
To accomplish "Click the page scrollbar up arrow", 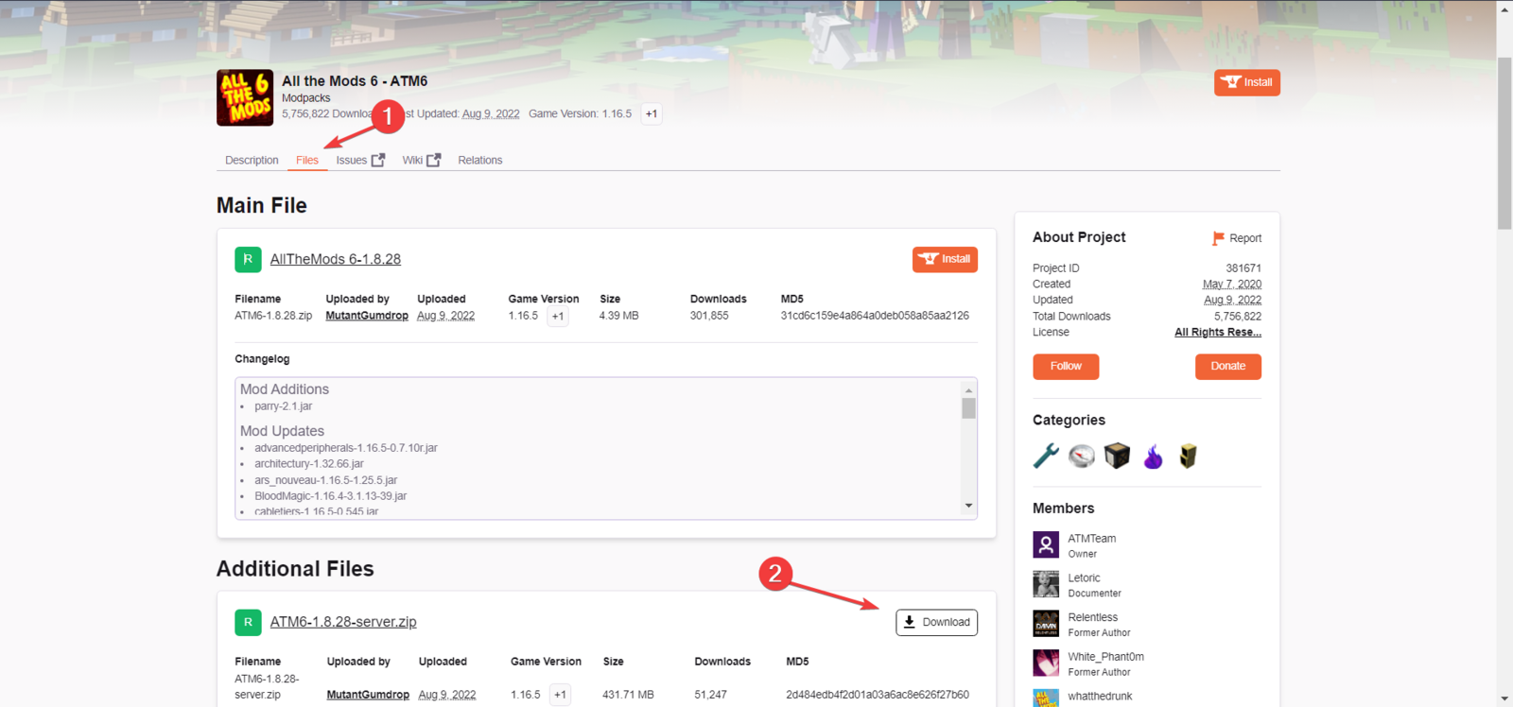I will 1504,9.
